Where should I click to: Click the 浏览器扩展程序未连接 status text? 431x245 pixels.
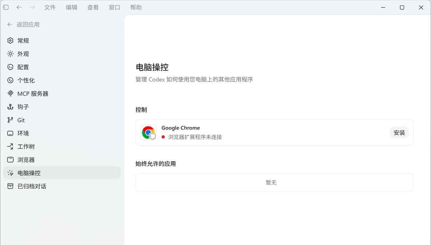[195, 137]
